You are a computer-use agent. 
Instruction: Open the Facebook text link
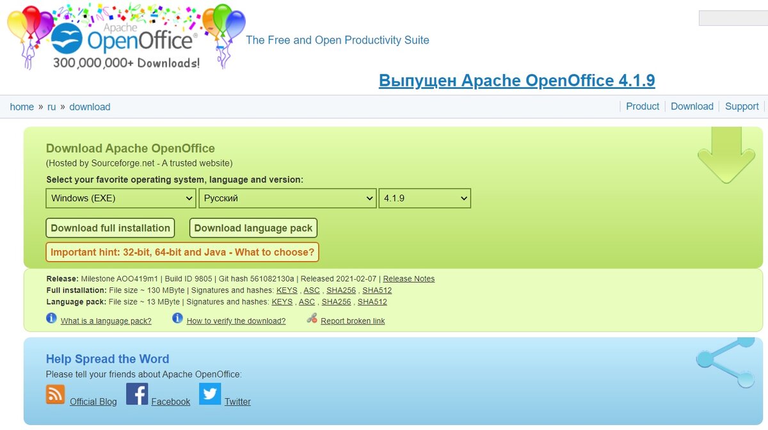[x=171, y=402]
